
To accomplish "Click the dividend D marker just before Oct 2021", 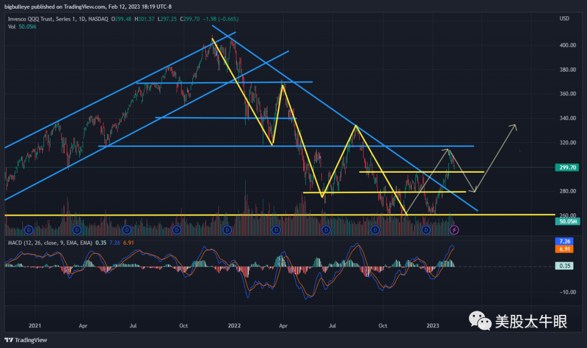I will coord(176,230).
